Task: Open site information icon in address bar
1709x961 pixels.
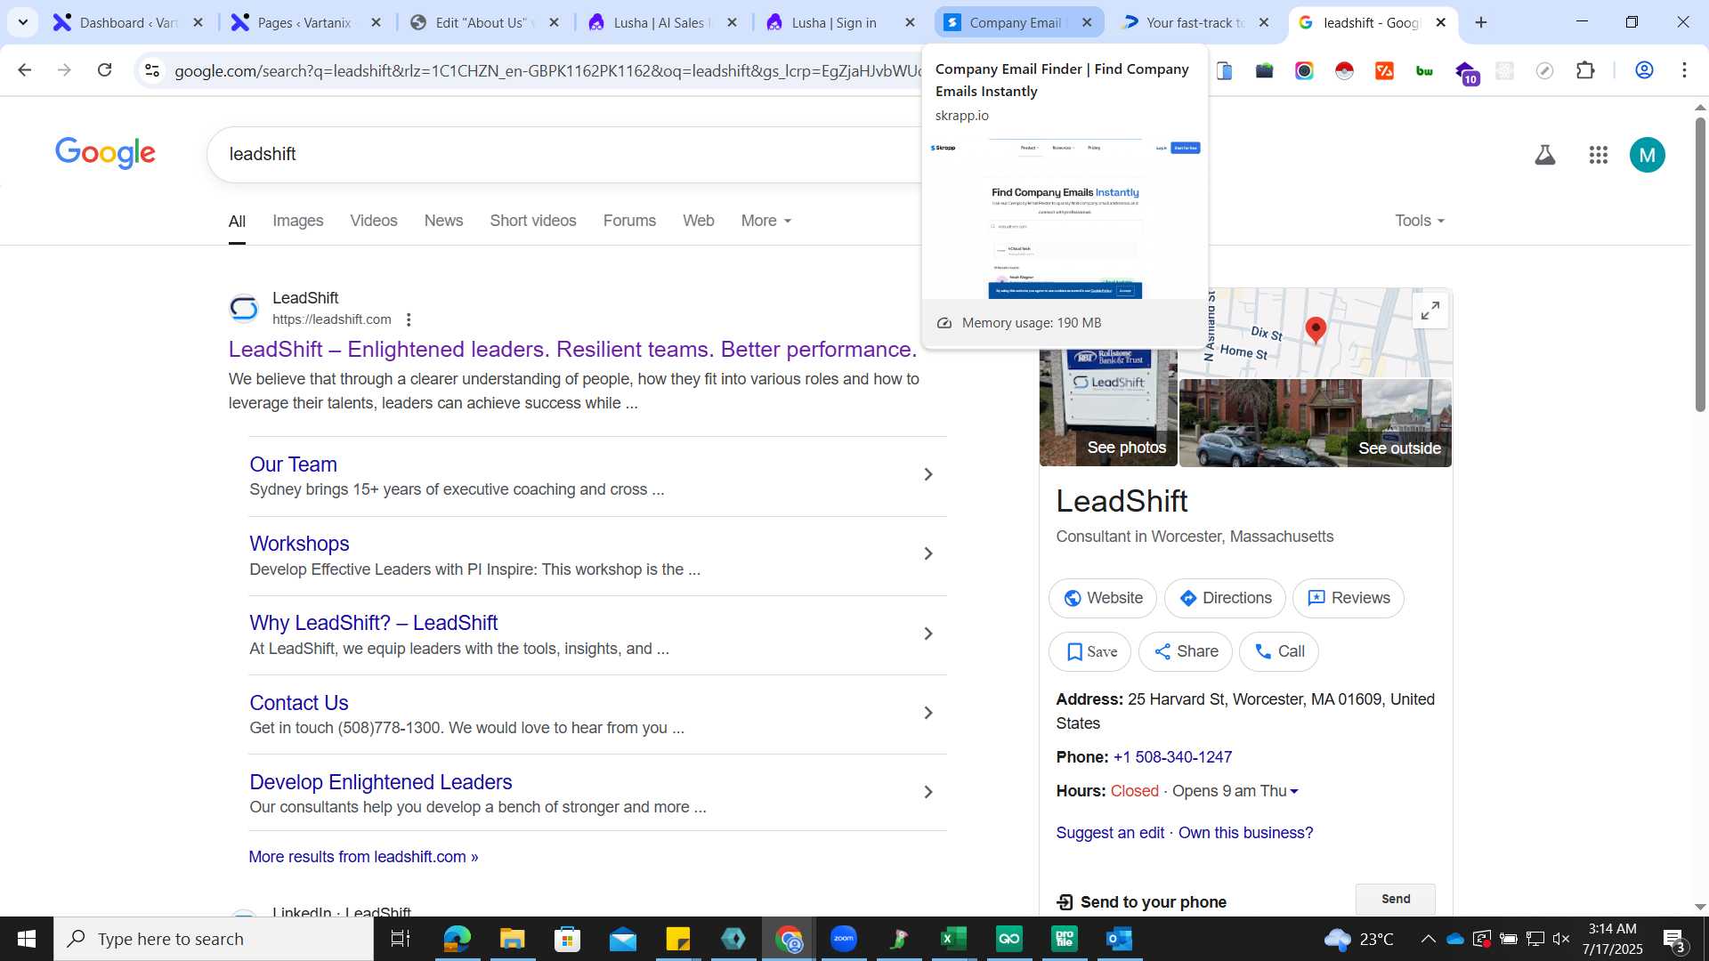Action: click(x=152, y=70)
